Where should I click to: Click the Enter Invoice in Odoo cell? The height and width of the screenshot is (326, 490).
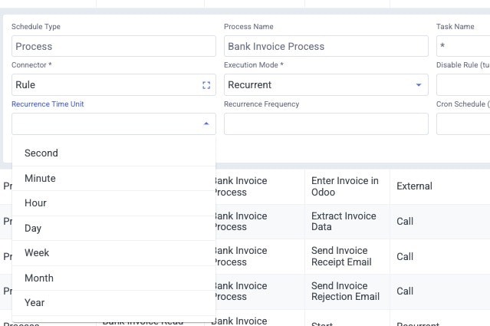click(x=347, y=186)
